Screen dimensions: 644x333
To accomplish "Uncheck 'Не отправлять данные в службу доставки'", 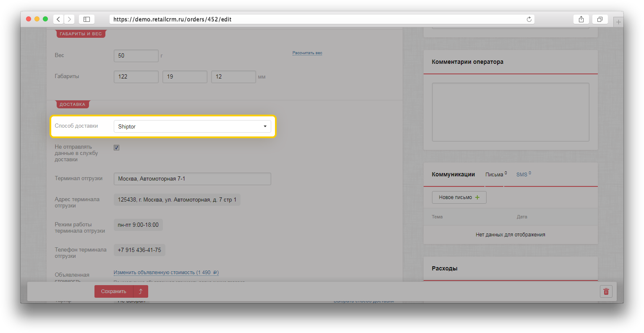I will [x=117, y=148].
